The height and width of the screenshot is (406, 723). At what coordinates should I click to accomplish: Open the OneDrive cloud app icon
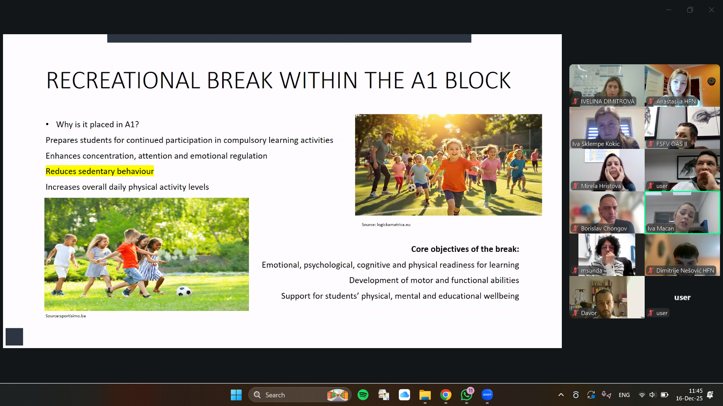(x=404, y=395)
